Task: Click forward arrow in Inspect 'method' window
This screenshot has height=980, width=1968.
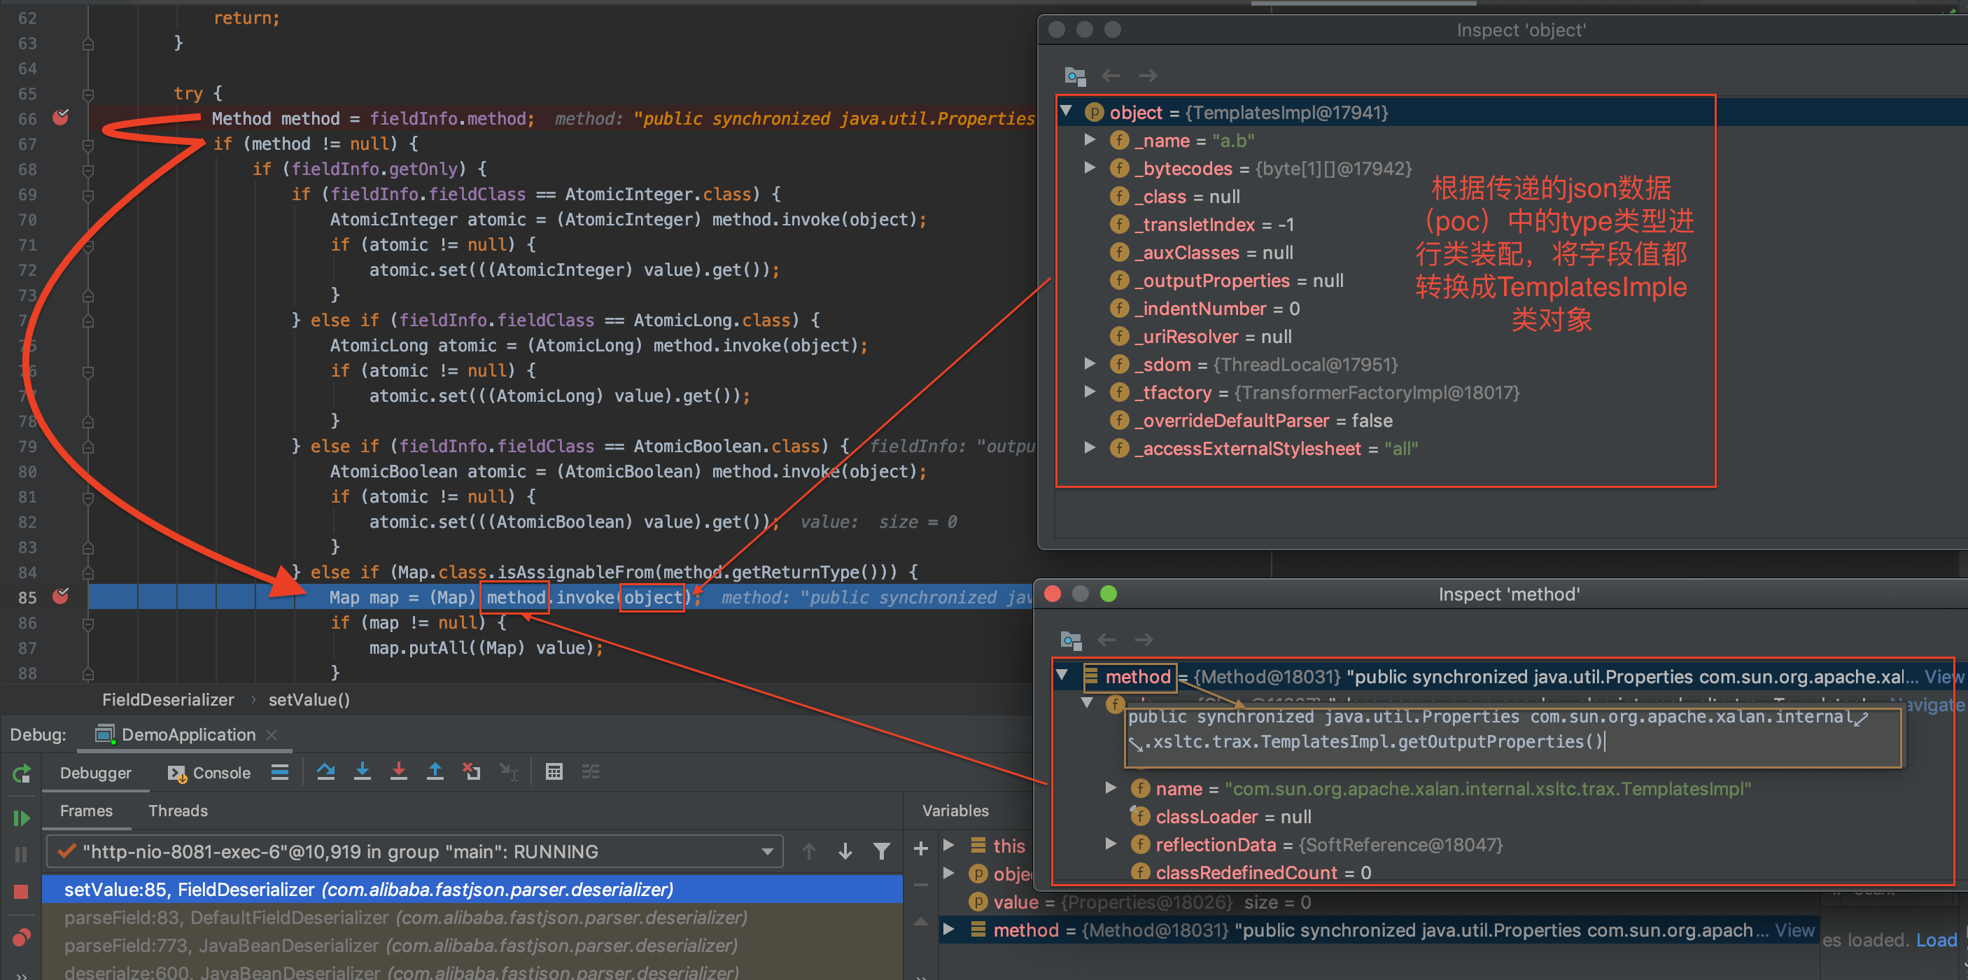Action: (1144, 640)
